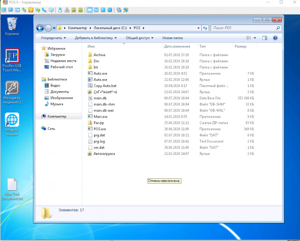Click the Explorer back navigation button
Image resolution: width=300 pixels, height=241 pixels.
[40, 28]
